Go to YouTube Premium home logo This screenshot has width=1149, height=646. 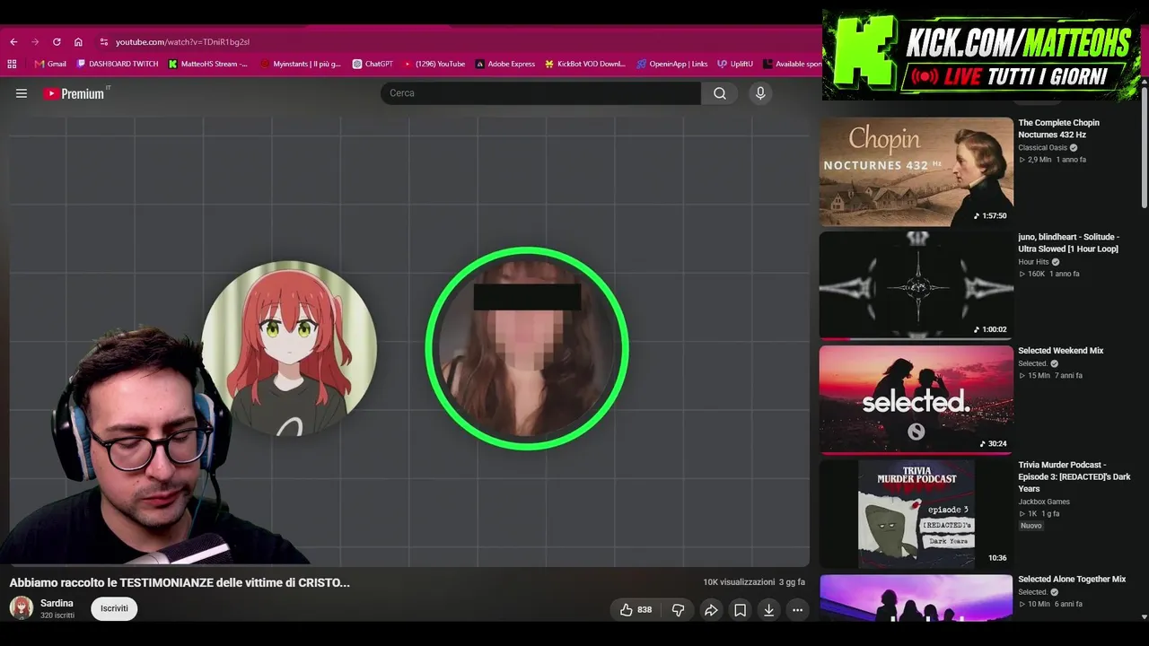pyautogui.click(x=75, y=93)
